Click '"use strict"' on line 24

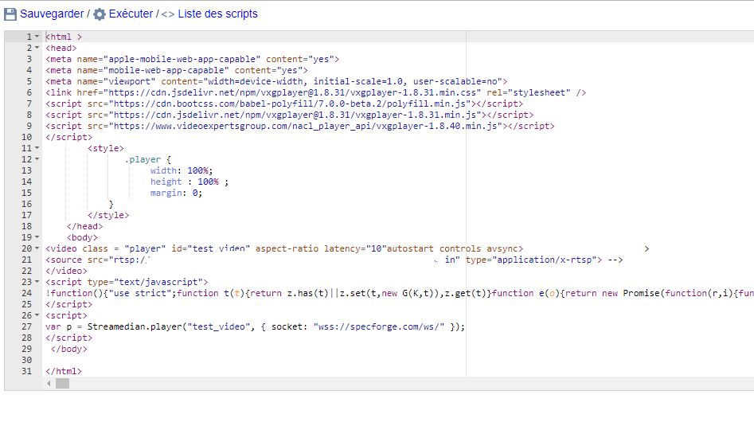coord(140,293)
